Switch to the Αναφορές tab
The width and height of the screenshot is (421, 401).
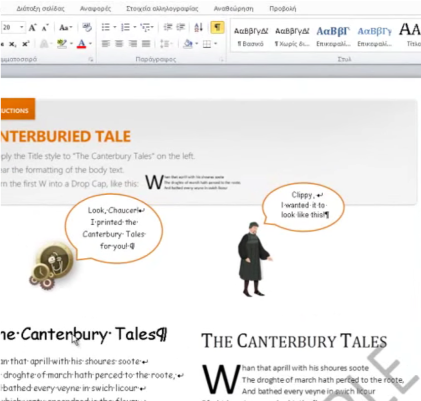(95, 9)
